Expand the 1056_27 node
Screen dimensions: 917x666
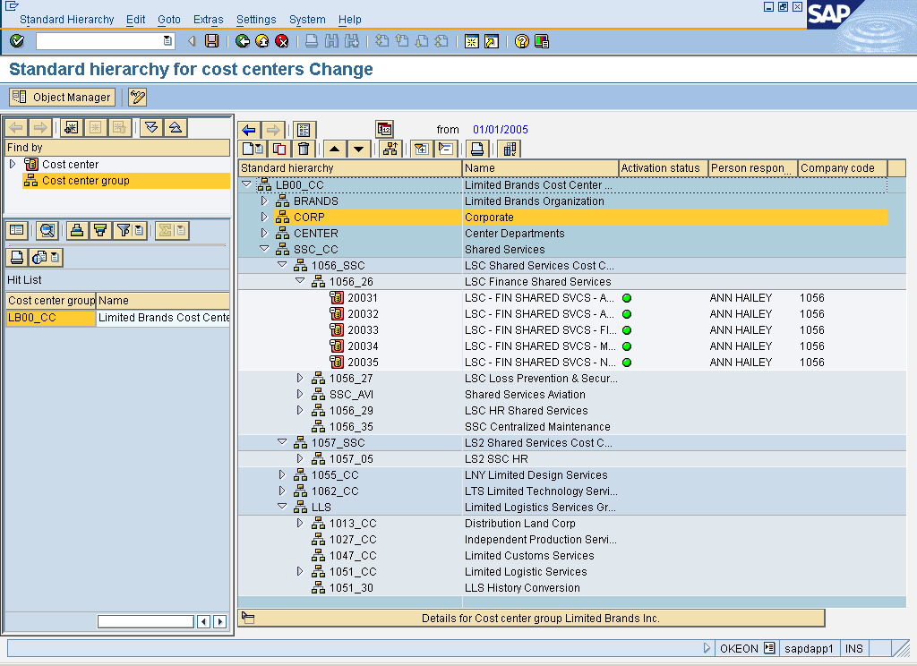point(300,378)
